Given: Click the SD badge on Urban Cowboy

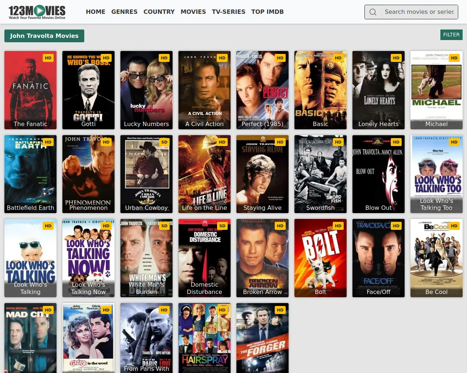Looking at the screenshot, I should (x=164, y=142).
